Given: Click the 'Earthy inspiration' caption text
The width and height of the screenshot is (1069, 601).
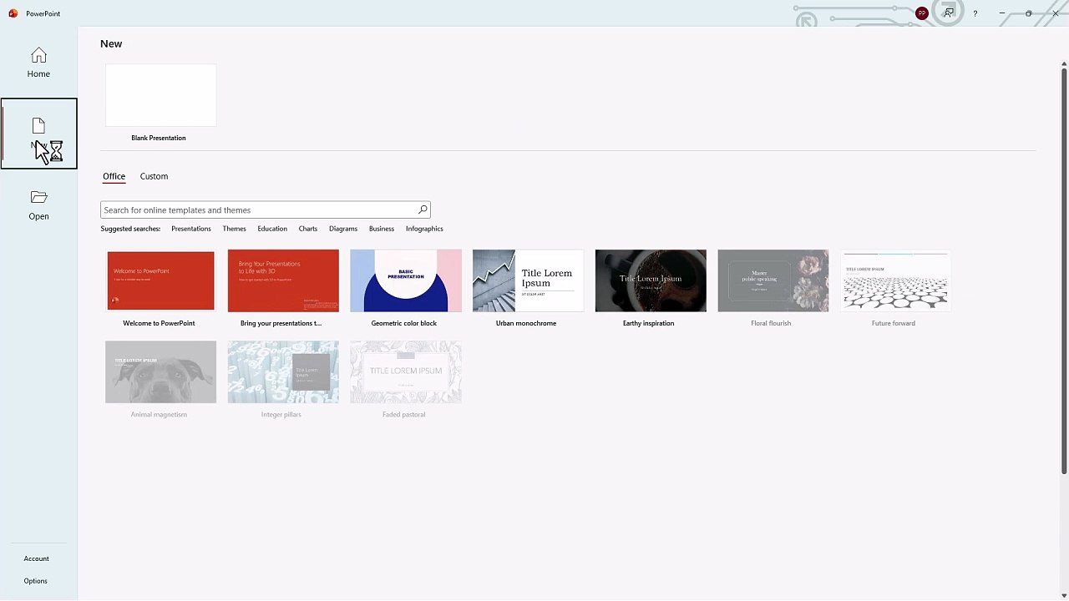Looking at the screenshot, I should coord(648,323).
